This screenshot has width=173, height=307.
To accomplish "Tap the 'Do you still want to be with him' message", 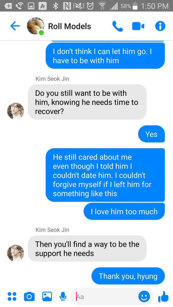I will (87, 102).
